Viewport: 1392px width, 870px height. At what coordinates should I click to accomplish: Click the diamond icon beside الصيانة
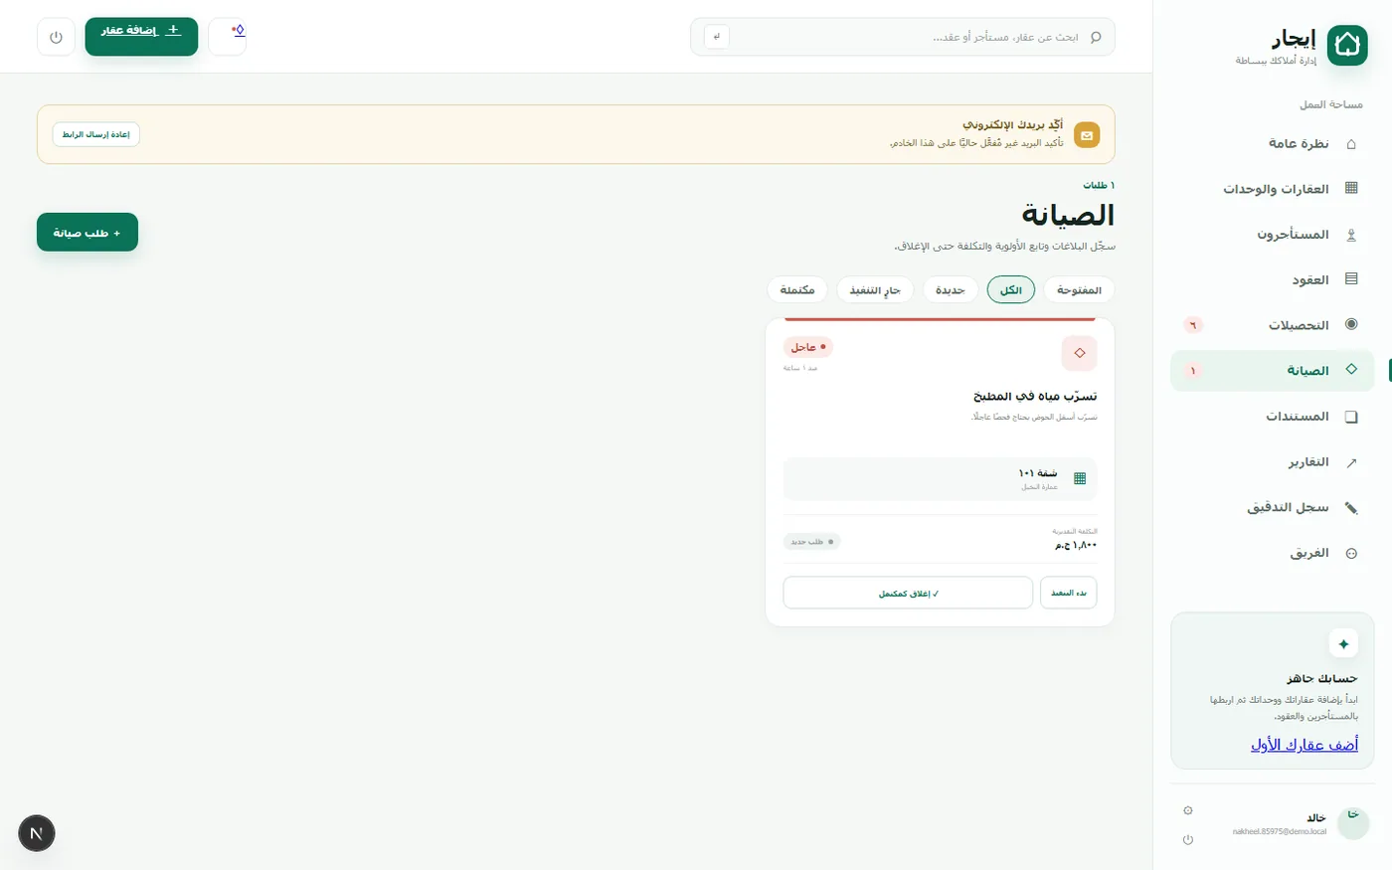click(1351, 369)
